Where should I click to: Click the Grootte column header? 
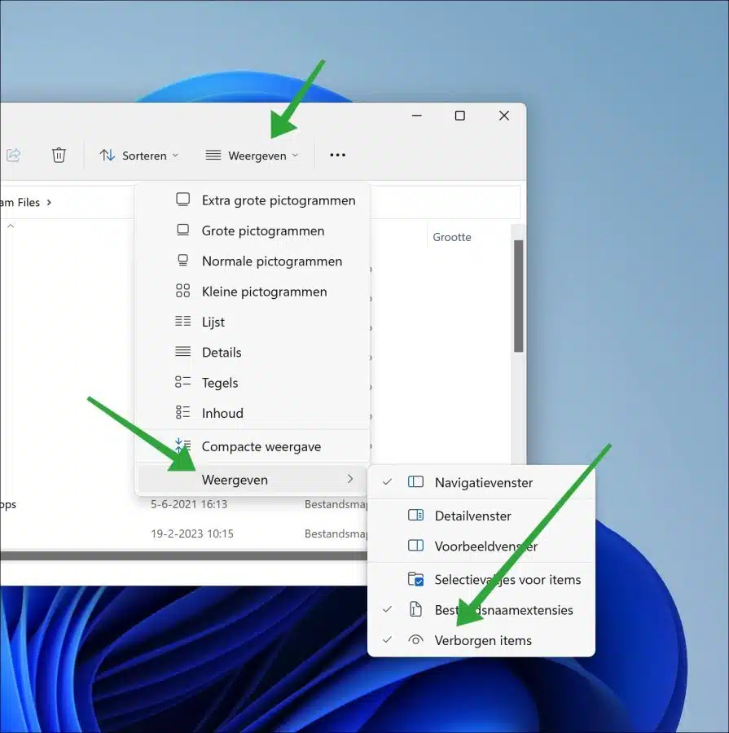[x=452, y=238]
